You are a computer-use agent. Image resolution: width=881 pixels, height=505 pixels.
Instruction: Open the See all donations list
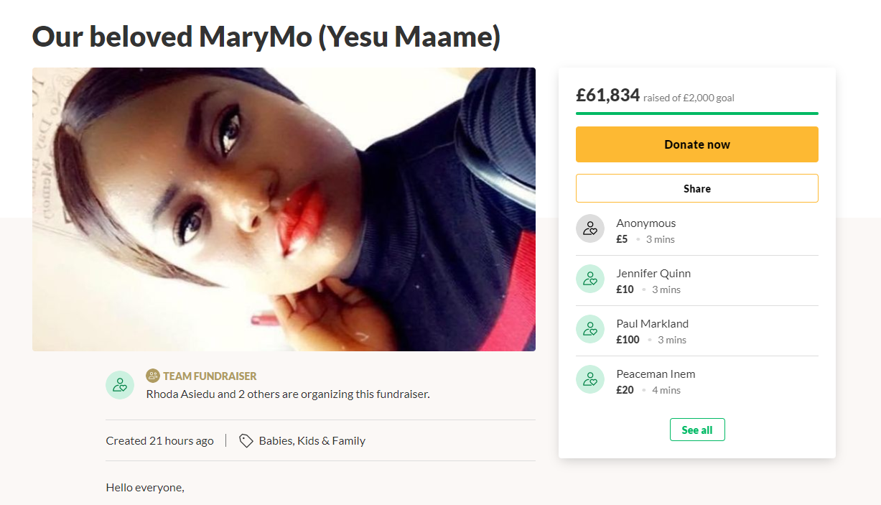point(696,430)
